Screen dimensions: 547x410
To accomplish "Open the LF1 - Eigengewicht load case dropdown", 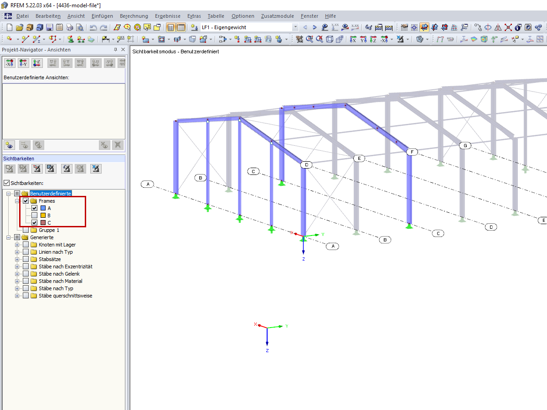I will tap(295, 27).
